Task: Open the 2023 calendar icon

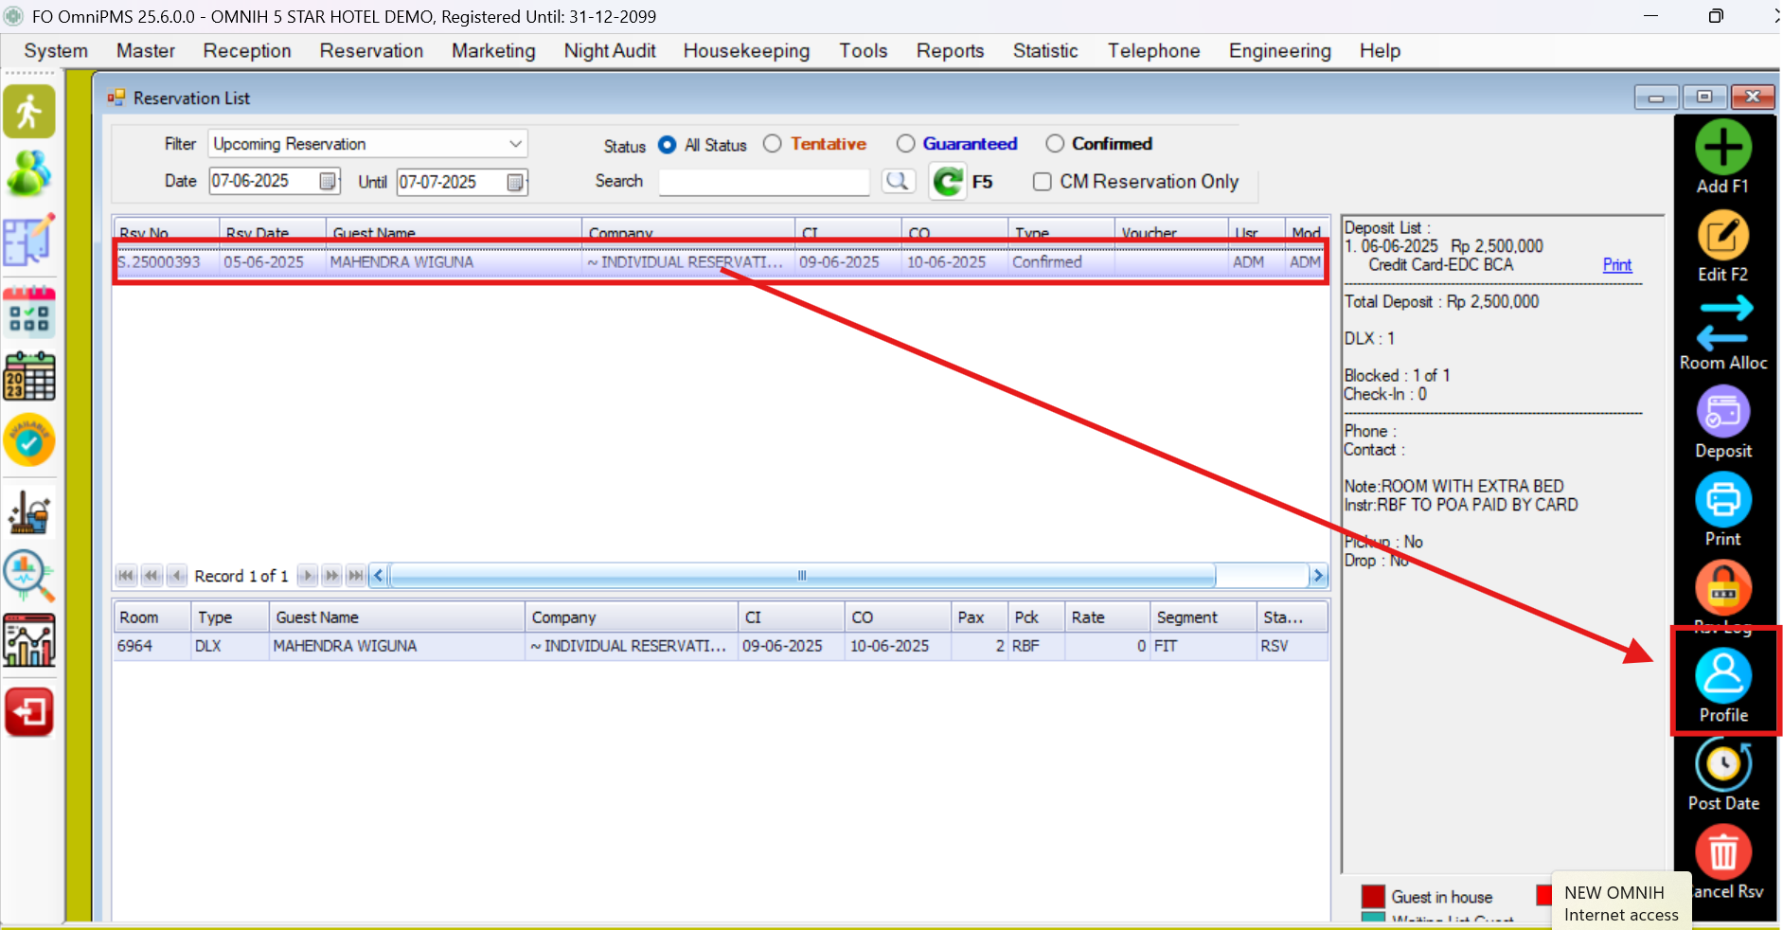Action: tap(29, 376)
